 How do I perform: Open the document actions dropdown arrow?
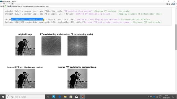click(x=176, y=4)
